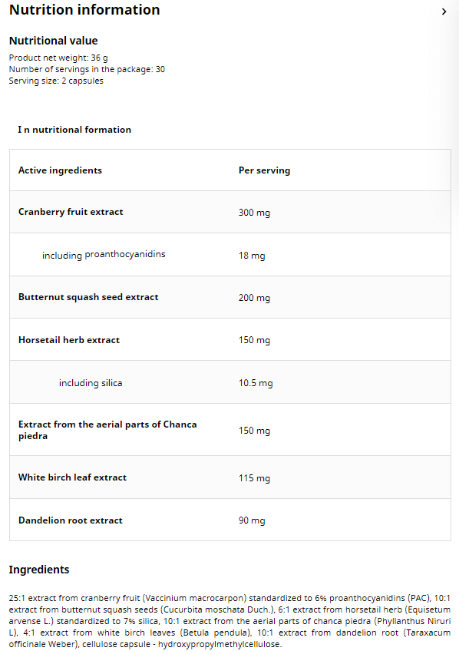Screen dimensions: 459x654
Task: Select the number of servings line
Action: pos(83,69)
